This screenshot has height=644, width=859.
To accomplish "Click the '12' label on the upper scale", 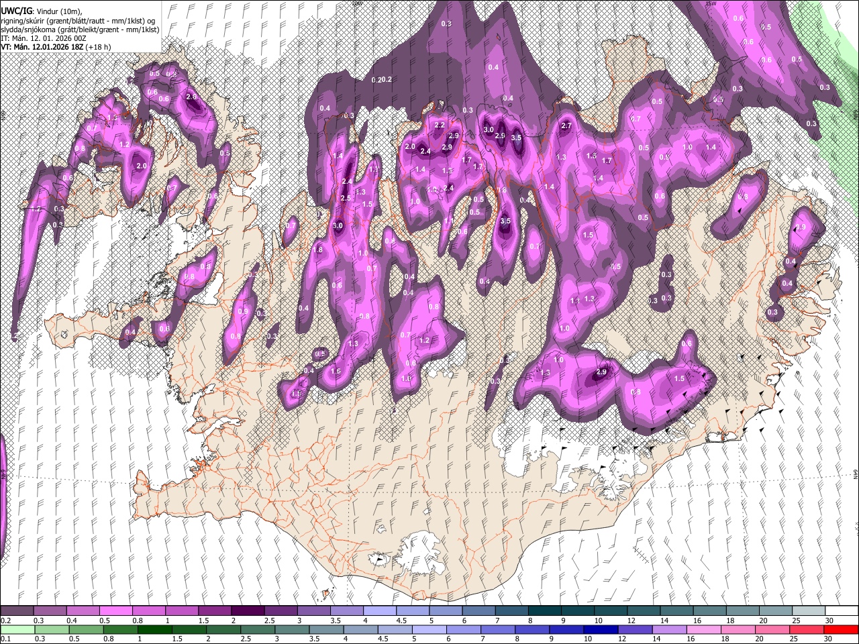I will pos(631,621).
